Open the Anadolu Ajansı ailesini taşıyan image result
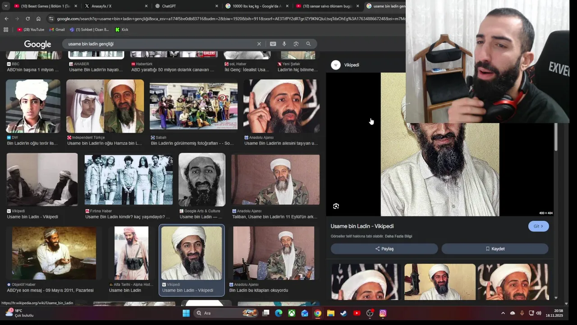 tap(282, 106)
